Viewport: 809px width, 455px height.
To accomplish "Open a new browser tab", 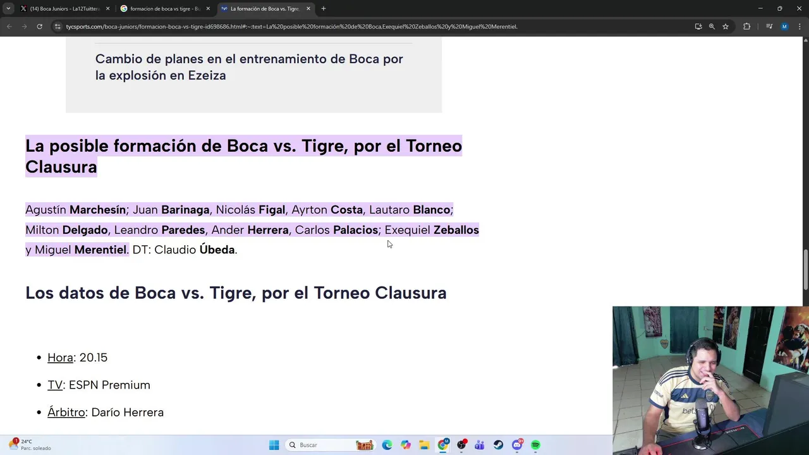I will coord(324,9).
